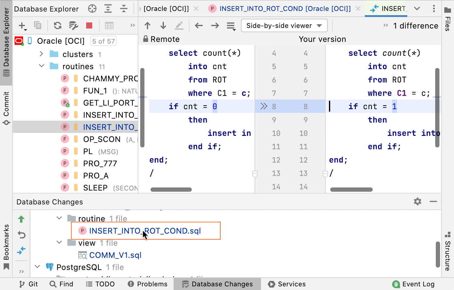Click the table grid icon in Database Explorer toolbar
Image resolution: width=454 pixels, height=290 pixels.
tap(109, 26)
